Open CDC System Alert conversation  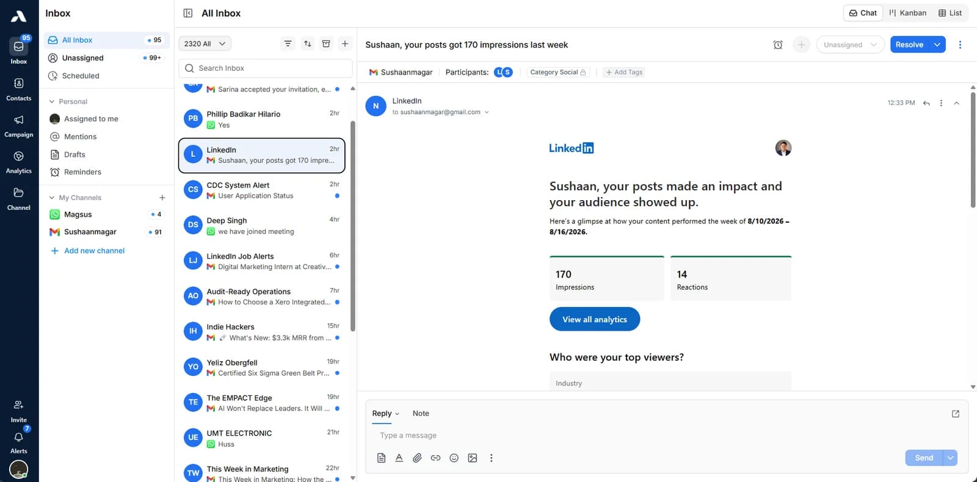(x=262, y=190)
